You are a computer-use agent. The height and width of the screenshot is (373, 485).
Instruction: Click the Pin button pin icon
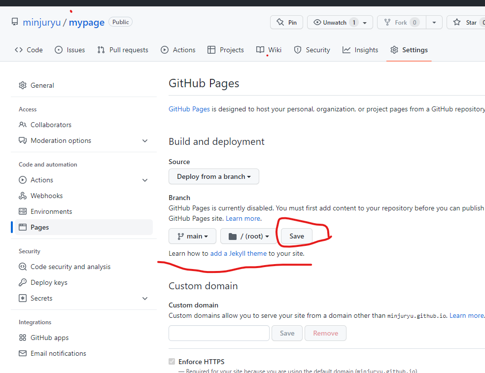(x=280, y=22)
